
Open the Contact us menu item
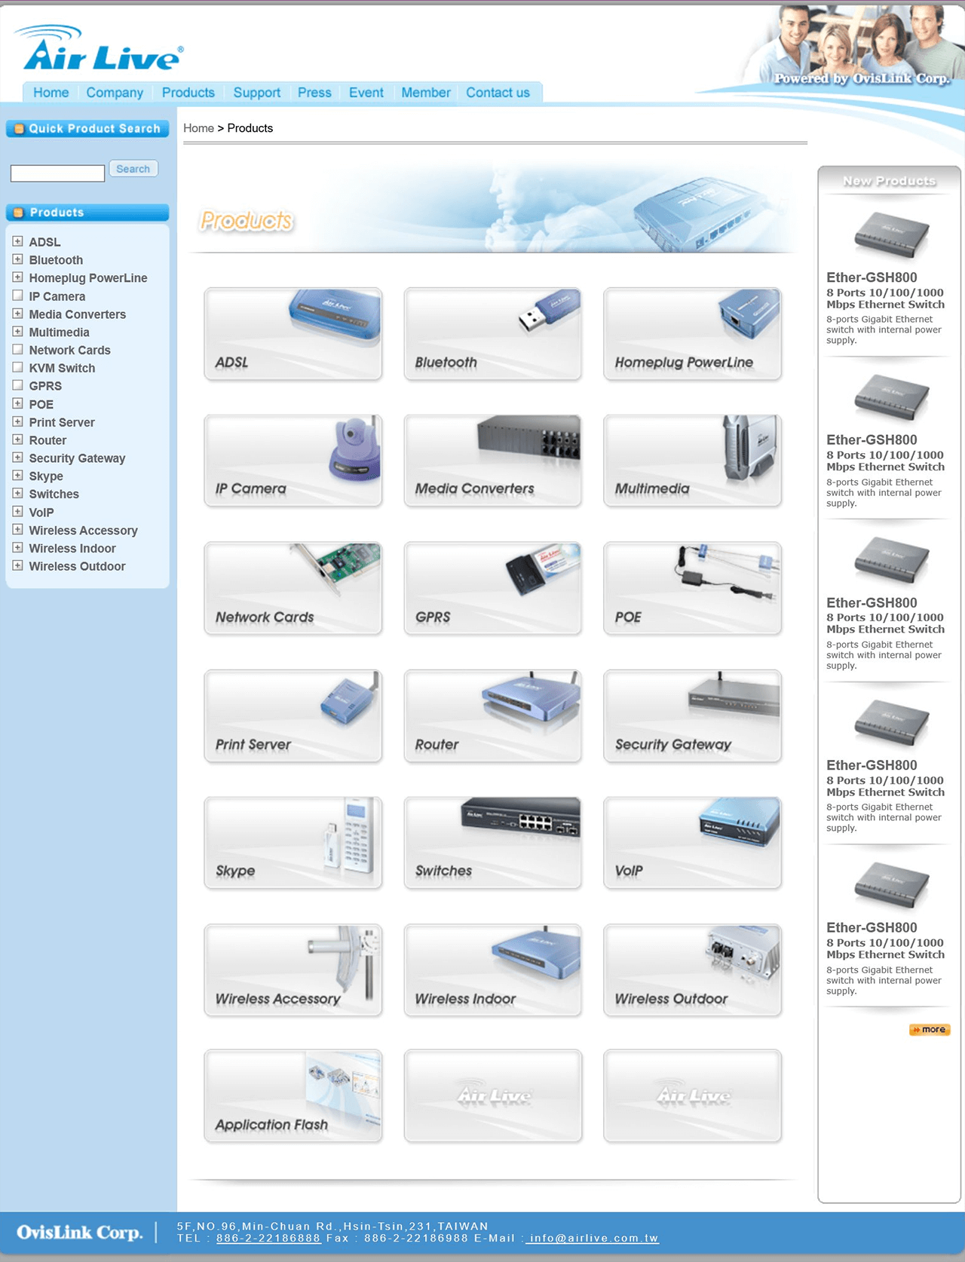click(x=498, y=93)
